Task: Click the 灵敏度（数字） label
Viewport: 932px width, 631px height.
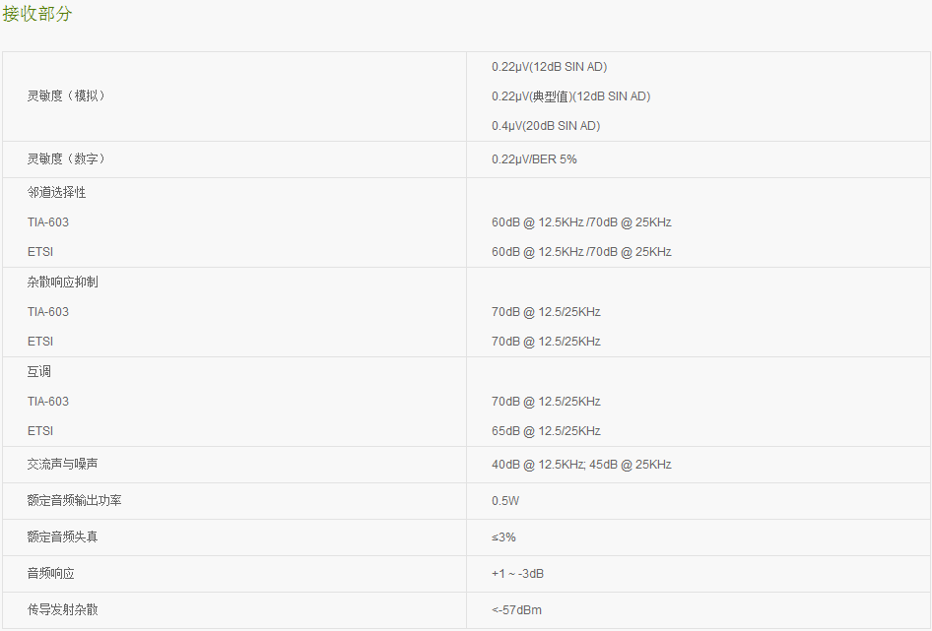Action: click(x=66, y=159)
